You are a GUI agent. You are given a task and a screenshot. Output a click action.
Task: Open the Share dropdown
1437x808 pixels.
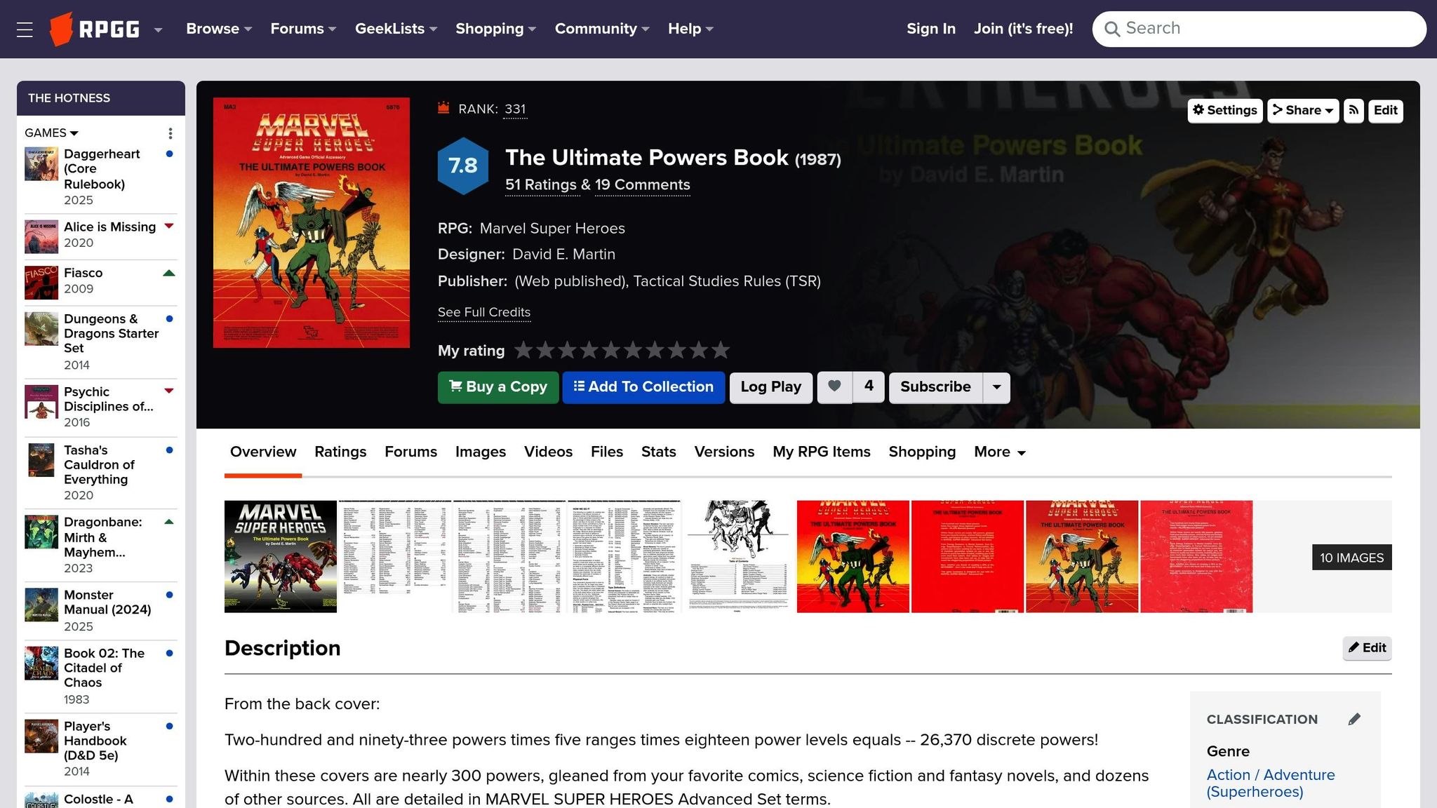[1303, 110]
